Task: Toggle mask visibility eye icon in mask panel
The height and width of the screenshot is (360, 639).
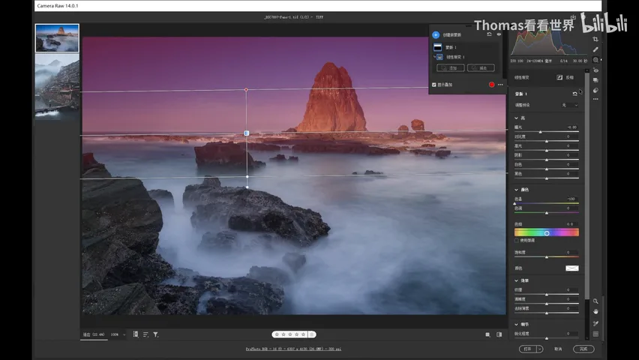Action: click(x=499, y=34)
